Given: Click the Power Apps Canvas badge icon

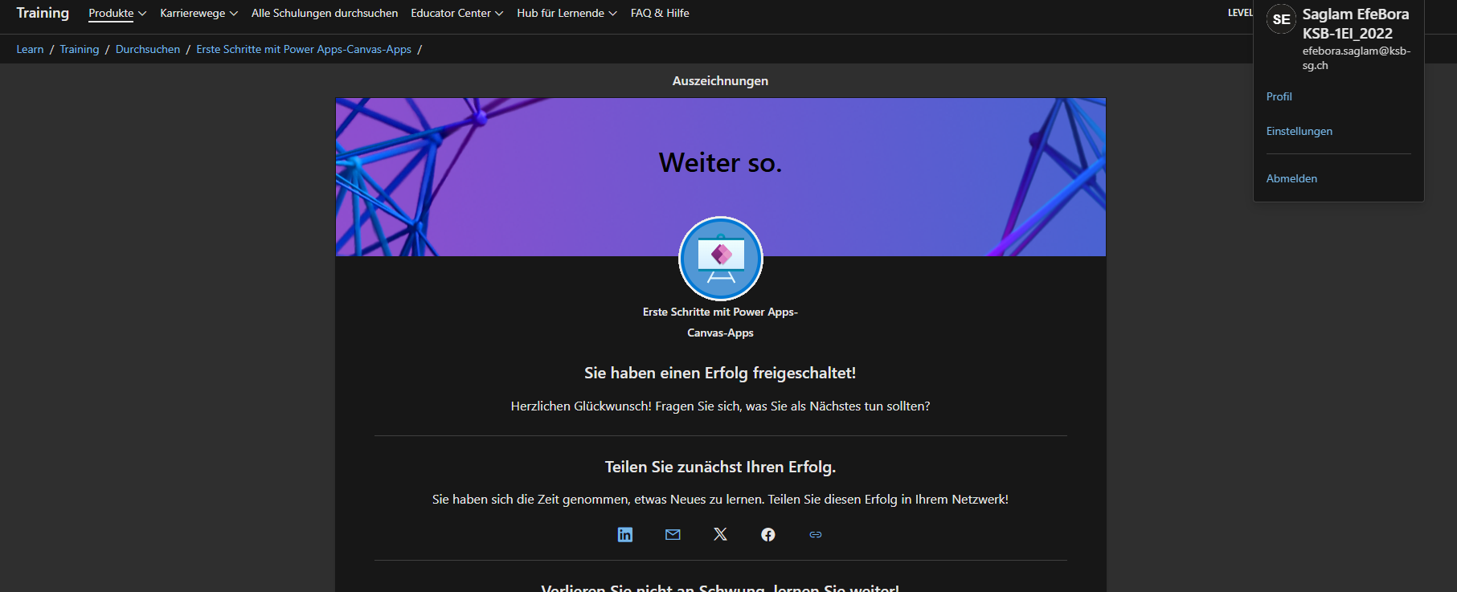Looking at the screenshot, I should [x=720, y=258].
